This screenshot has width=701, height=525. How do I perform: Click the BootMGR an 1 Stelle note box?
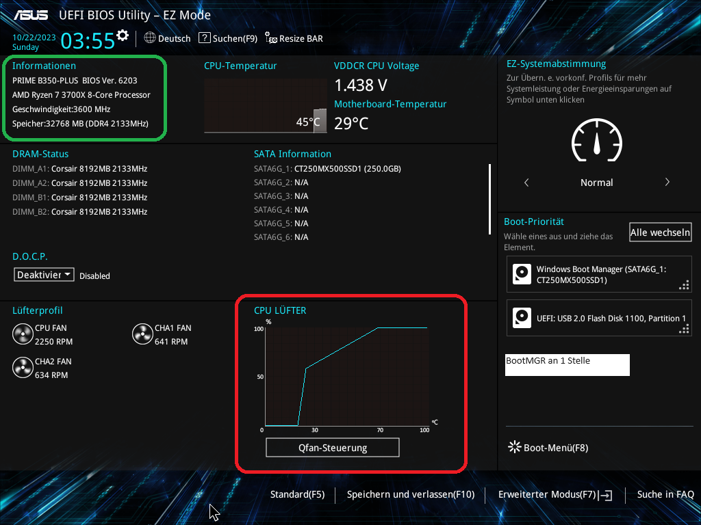click(568, 365)
